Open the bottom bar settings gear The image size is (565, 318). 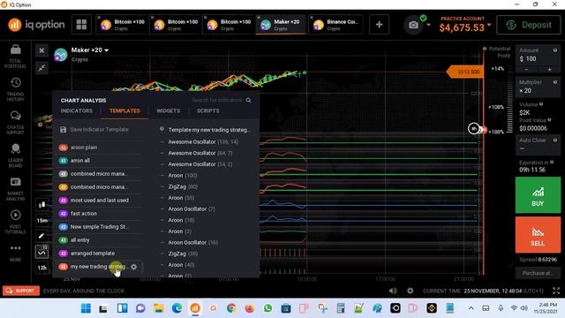(x=410, y=291)
